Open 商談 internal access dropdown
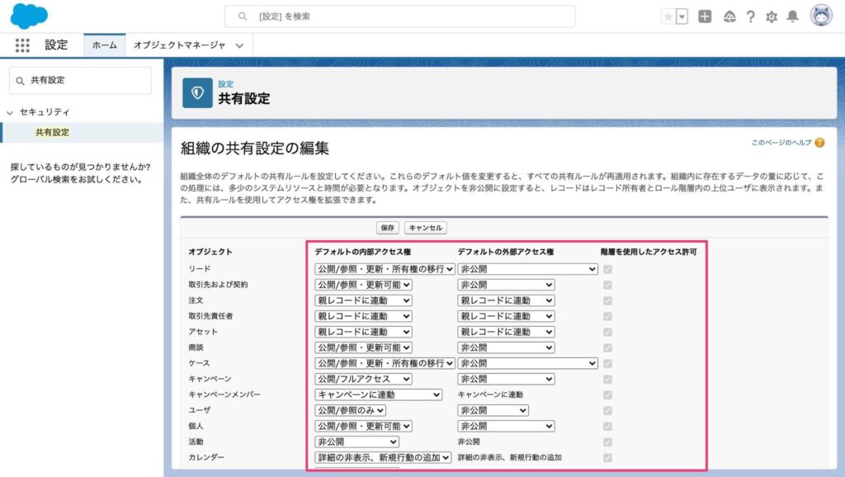Viewport: 845px width, 477px height. point(363,347)
